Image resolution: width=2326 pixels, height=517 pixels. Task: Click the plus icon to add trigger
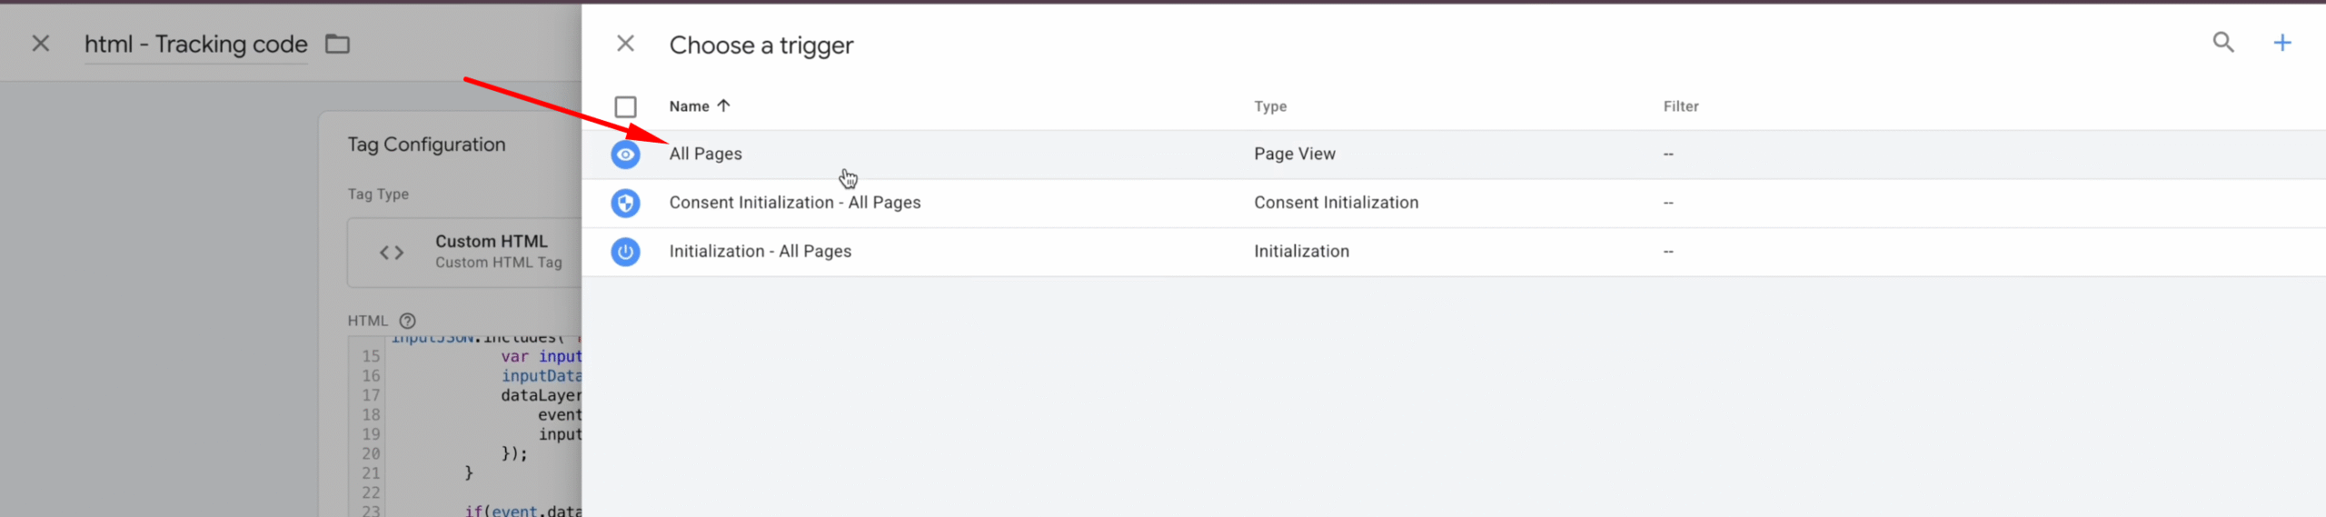click(2281, 43)
